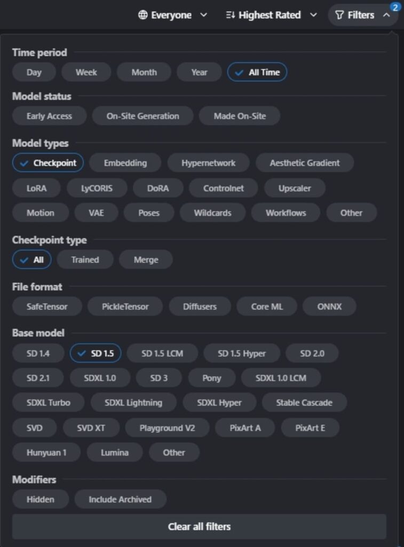
Task: Enable the Hidden modifier chip
Action: click(41, 499)
